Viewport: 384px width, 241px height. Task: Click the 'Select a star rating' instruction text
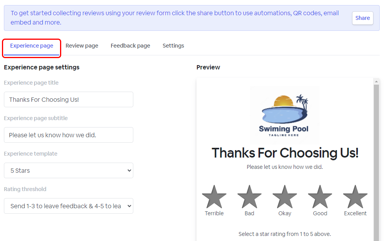click(x=285, y=234)
